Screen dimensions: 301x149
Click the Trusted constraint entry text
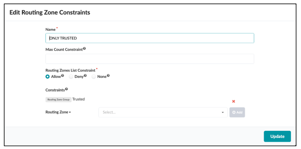point(79,99)
